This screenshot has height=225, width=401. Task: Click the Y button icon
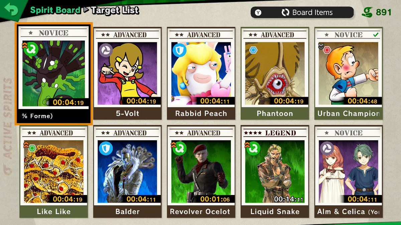[258, 13]
